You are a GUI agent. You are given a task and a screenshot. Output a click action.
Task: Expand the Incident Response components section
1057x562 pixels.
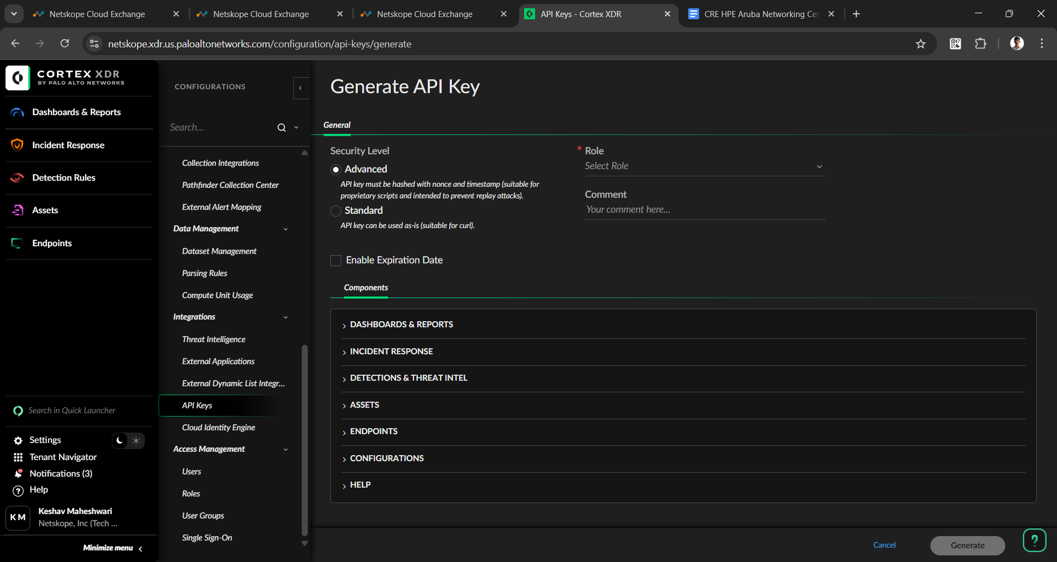391,352
